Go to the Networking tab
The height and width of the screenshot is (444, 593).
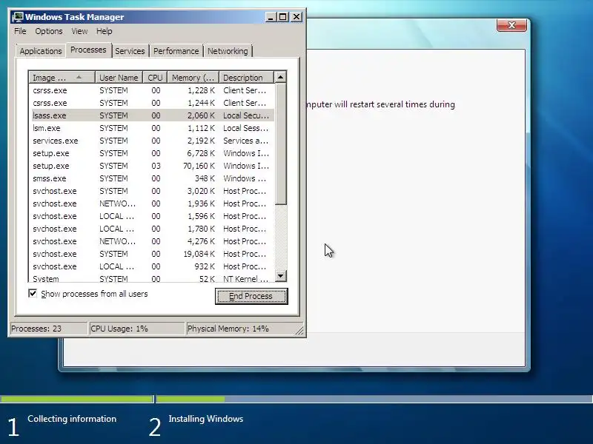(x=228, y=51)
